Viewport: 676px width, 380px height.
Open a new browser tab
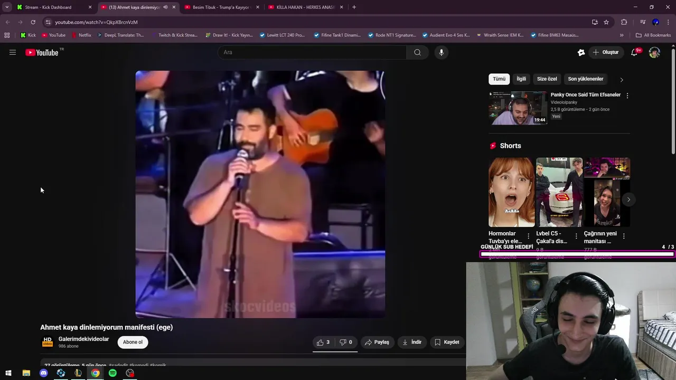tap(354, 7)
